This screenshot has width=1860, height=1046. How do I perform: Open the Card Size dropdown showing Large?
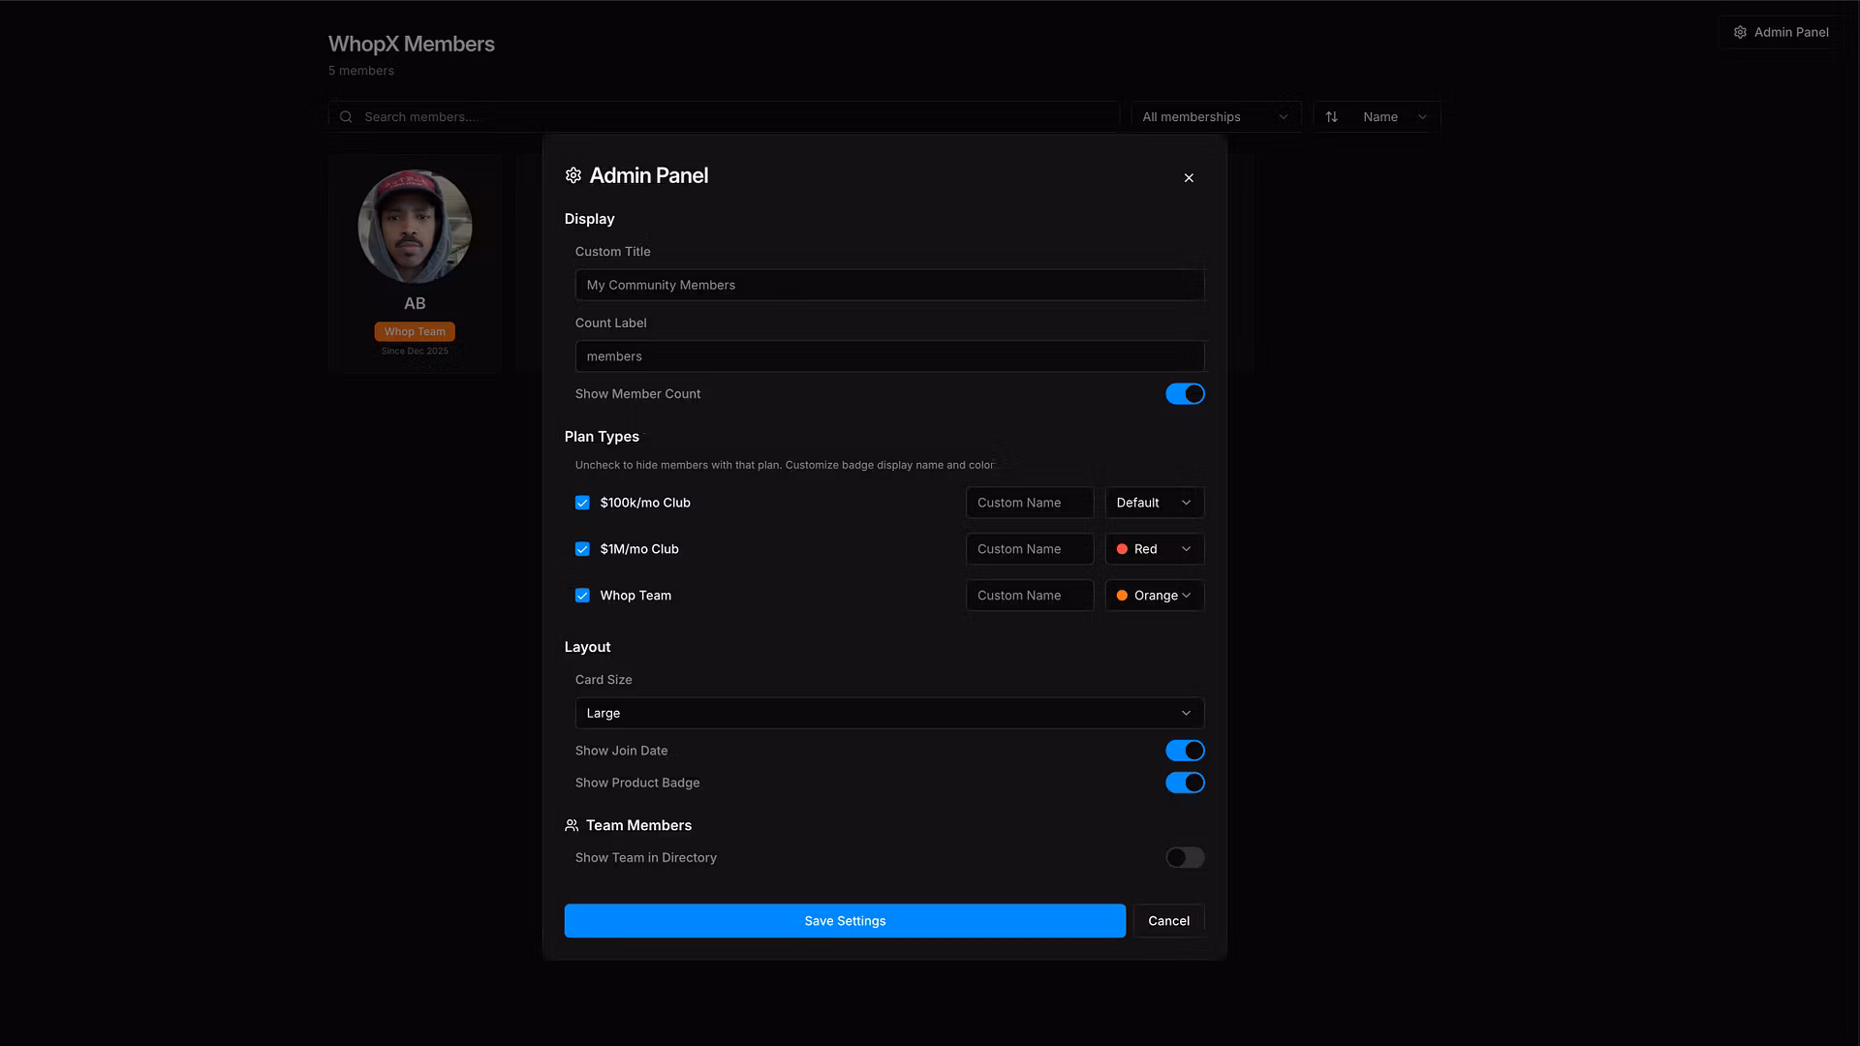[x=888, y=713]
